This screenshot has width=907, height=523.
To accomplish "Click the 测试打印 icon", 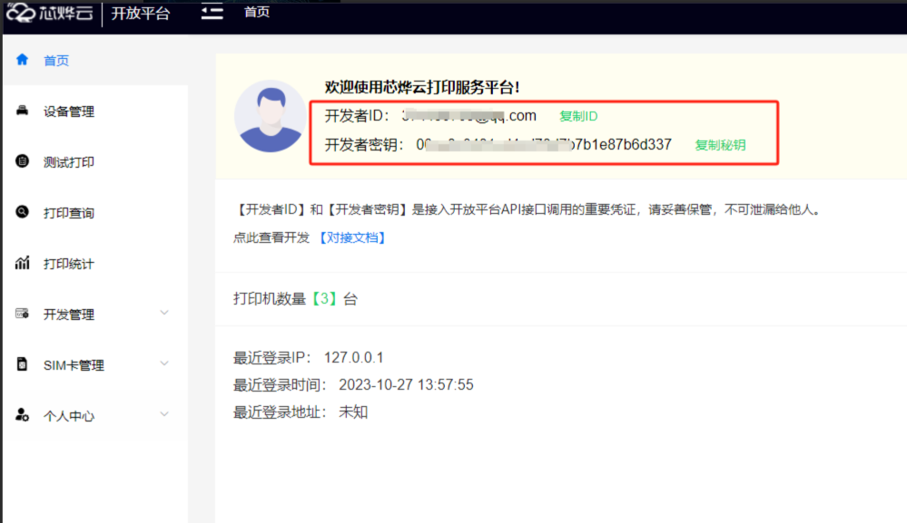I will click(x=22, y=161).
